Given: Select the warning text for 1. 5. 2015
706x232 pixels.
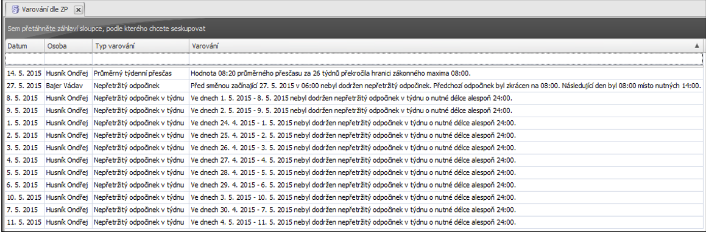Looking at the screenshot, I should click(x=353, y=123).
